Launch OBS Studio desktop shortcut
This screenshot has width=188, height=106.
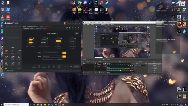coord(102,10)
